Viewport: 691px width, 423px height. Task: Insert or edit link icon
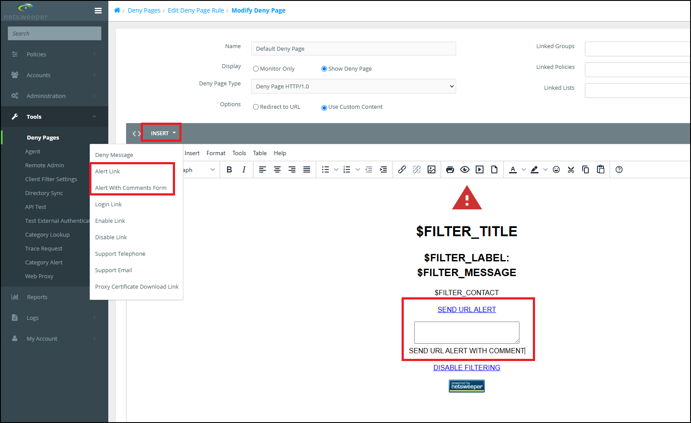[x=402, y=169]
